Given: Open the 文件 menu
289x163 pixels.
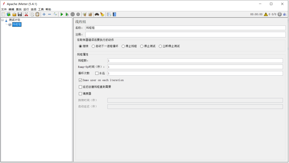Looking at the screenshot, I should (x=4, y=9).
